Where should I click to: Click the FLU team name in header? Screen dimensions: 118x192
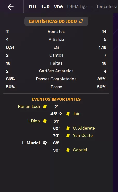coord(32,7)
